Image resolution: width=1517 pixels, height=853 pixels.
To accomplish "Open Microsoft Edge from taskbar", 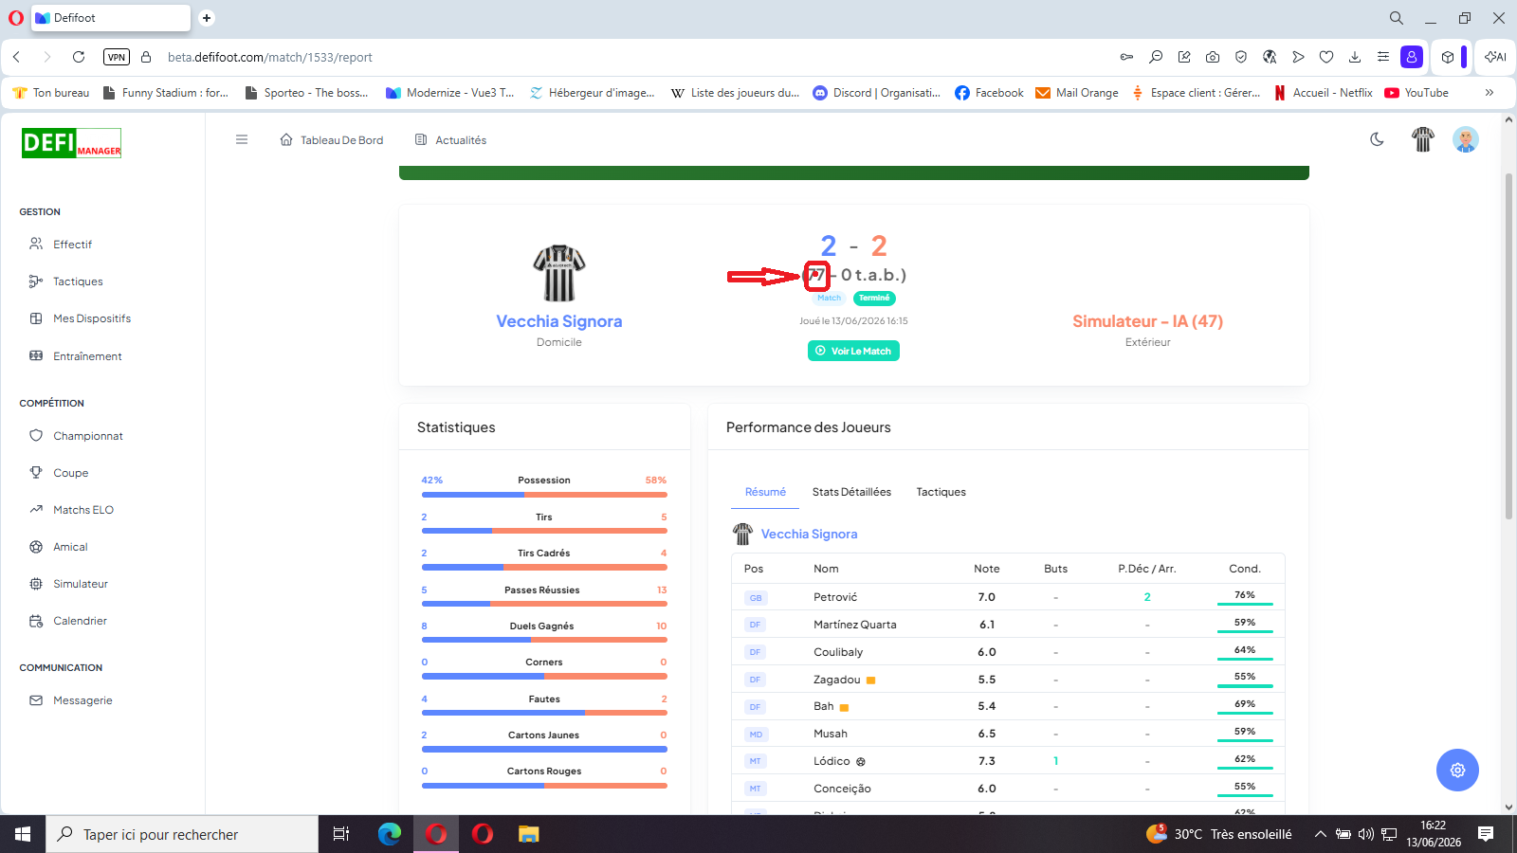I will [x=390, y=834].
